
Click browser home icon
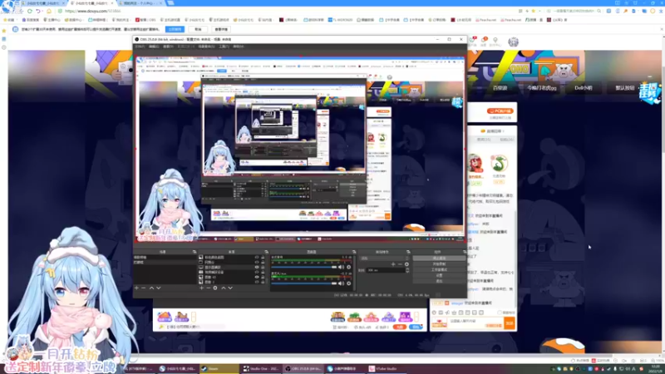(49, 11)
